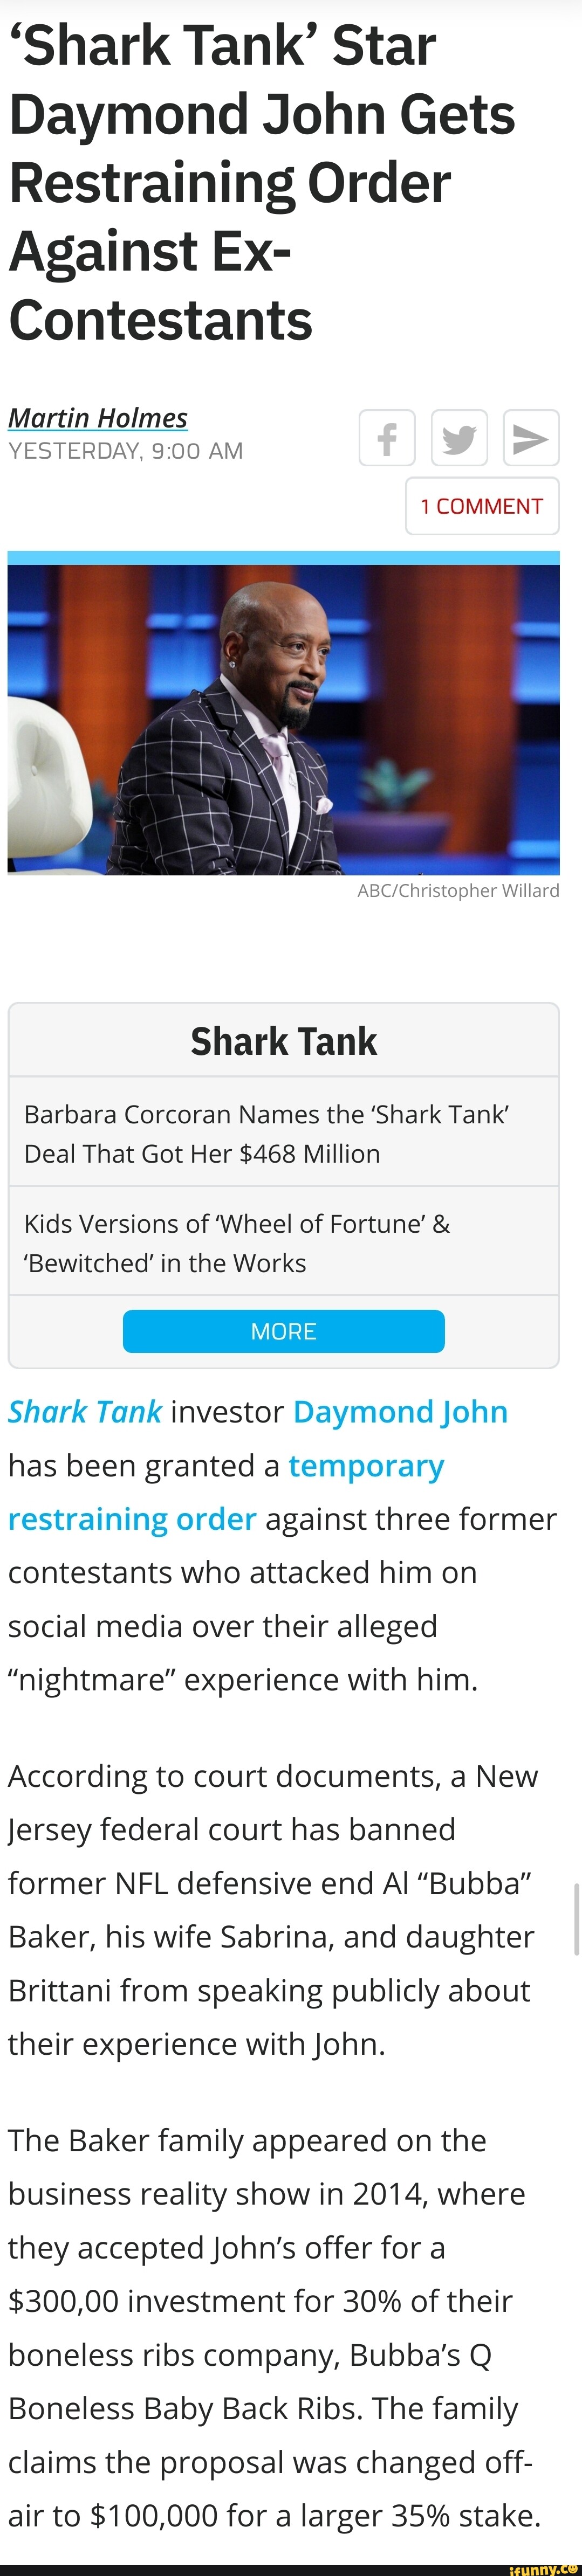Follow the italic Shark Tank link
Viewport: 582px width, 2576px height.
pos(85,1411)
